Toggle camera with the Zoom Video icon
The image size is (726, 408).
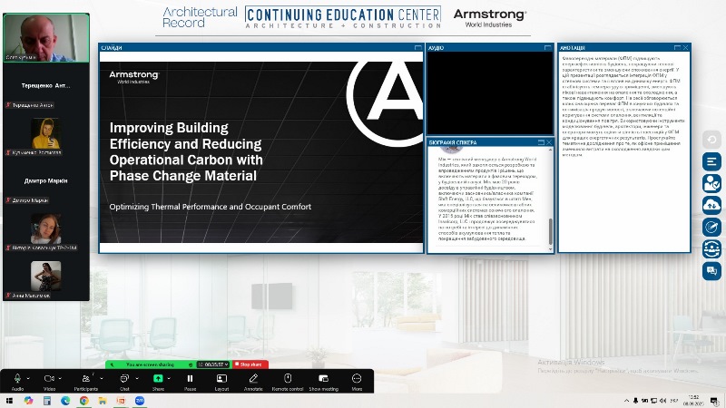click(x=49, y=378)
